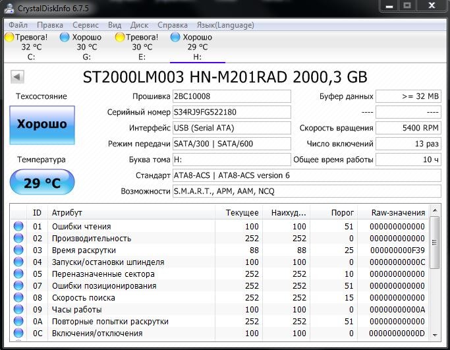Click raw value 000000000F39
Image resolution: width=450 pixels, height=350 pixels.
click(x=397, y=250)
